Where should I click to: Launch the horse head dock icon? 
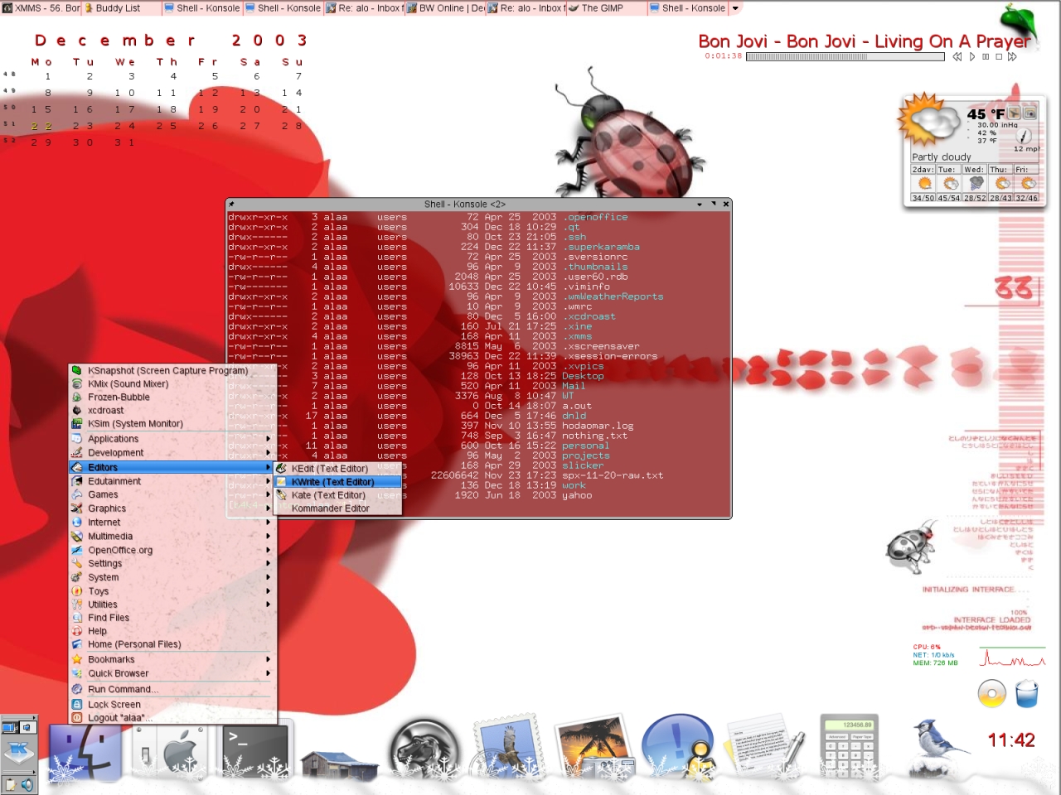click(424, 750)
